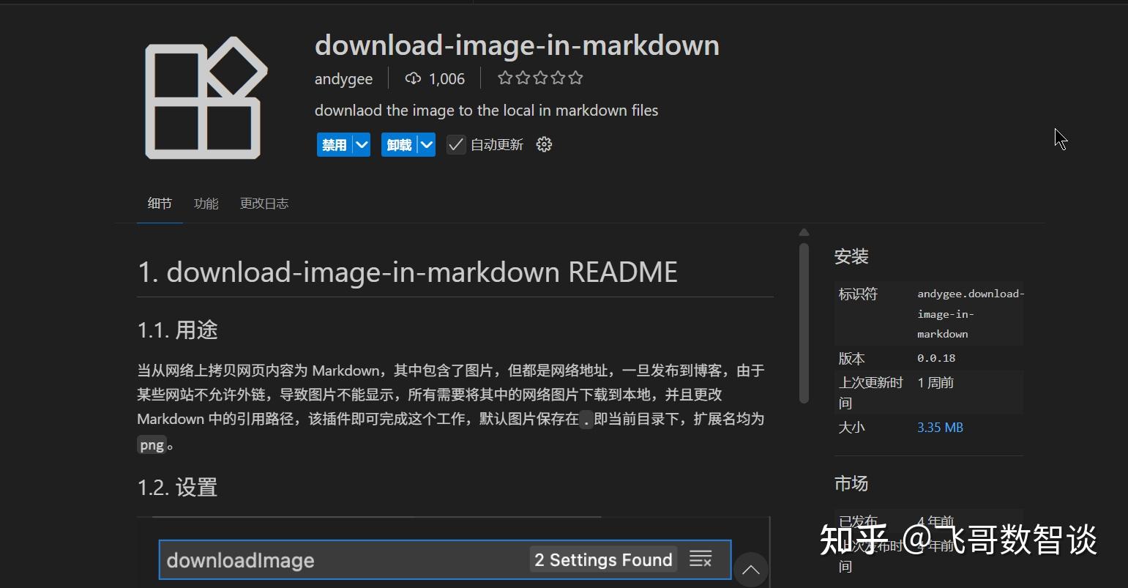
Task: Open the andygee publisher link
Action: tap(343, 78)
